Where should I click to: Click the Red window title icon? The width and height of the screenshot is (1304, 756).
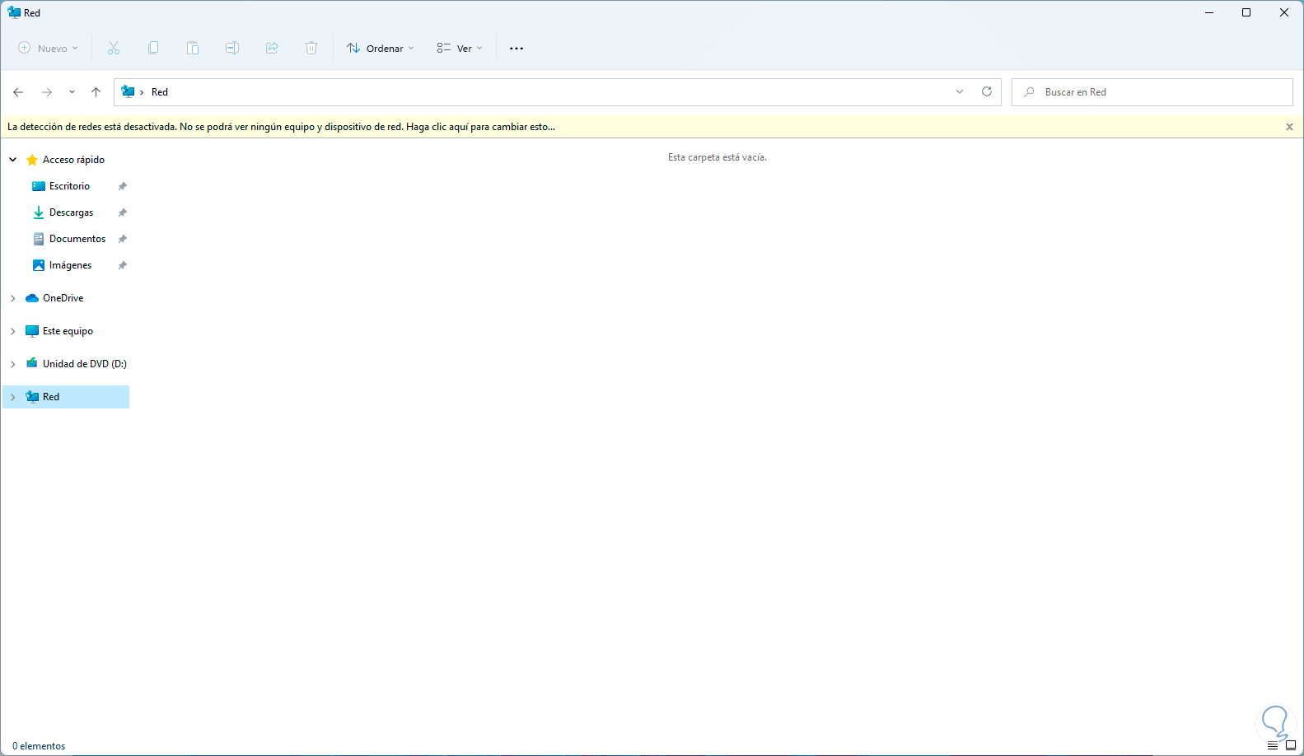point(14,12)
